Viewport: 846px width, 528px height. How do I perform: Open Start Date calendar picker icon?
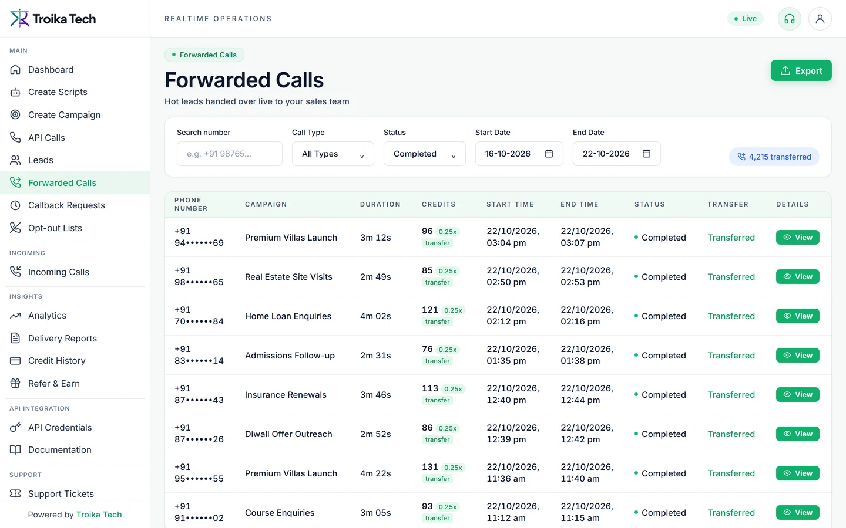[549, 154]
